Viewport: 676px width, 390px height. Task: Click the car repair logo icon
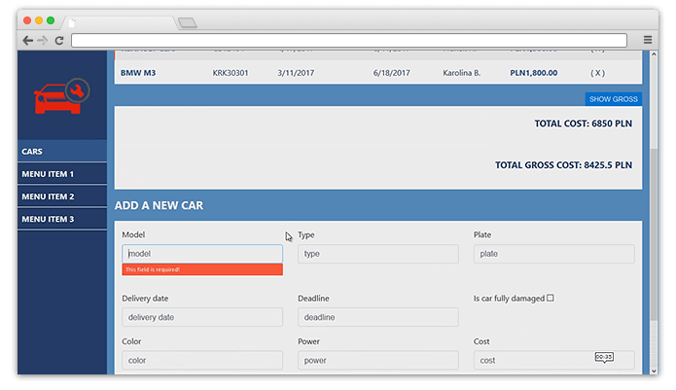coord(60,96)
